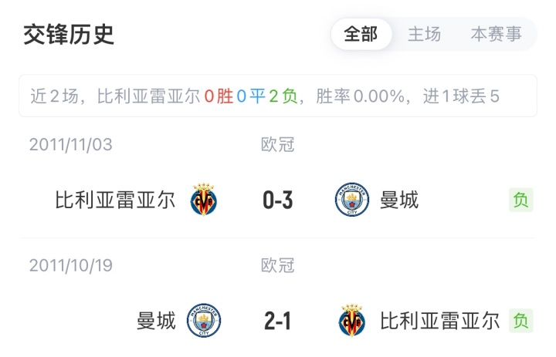Tap the 近2场 win-rate summary bar
This screenshot has width=556, height=357.
(x=277, y=96)
